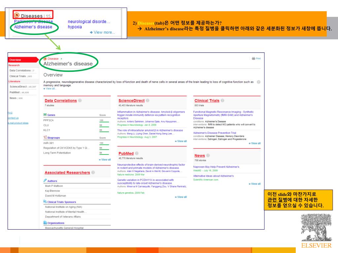The image size is (338, 253).
Task: Click the Genes section link
Action: coord(51,115)
